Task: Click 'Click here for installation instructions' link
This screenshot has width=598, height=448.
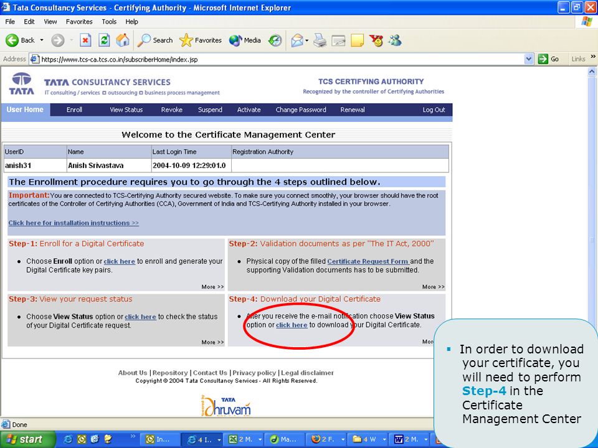Action: pyautogui.click(x=74, y=223)
